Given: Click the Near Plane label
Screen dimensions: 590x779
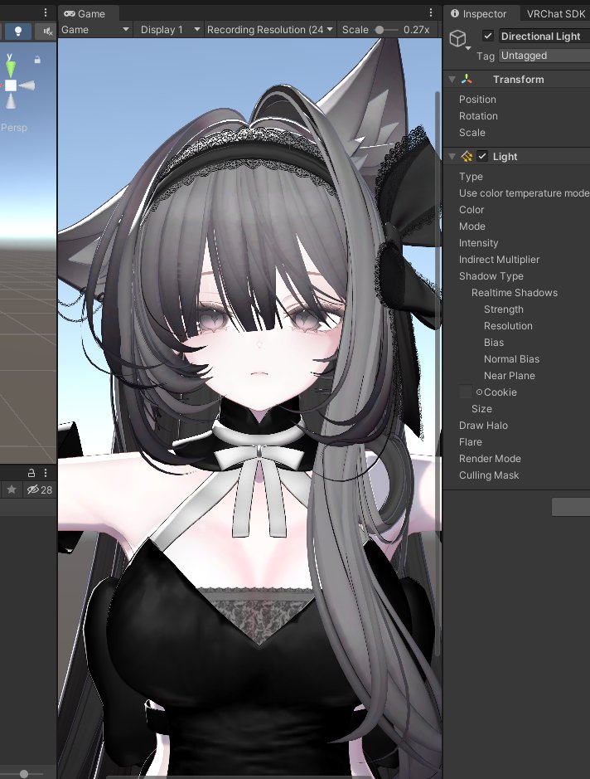Looking at the screenshot, I should click(x=509, y=376).
